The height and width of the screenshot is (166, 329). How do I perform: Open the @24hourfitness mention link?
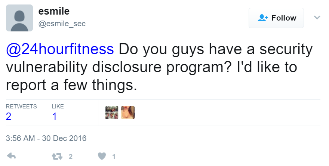point(60,49)
